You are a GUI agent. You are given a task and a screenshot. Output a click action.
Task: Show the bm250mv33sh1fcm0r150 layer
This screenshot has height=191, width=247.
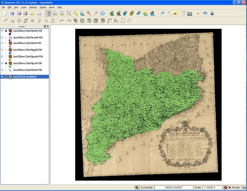tap(6, 38)
